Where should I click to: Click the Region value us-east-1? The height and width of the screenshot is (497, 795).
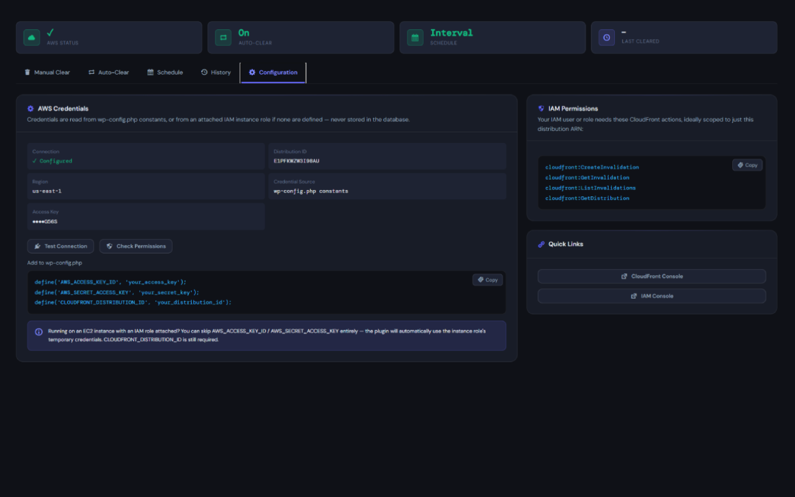(47, 191)
